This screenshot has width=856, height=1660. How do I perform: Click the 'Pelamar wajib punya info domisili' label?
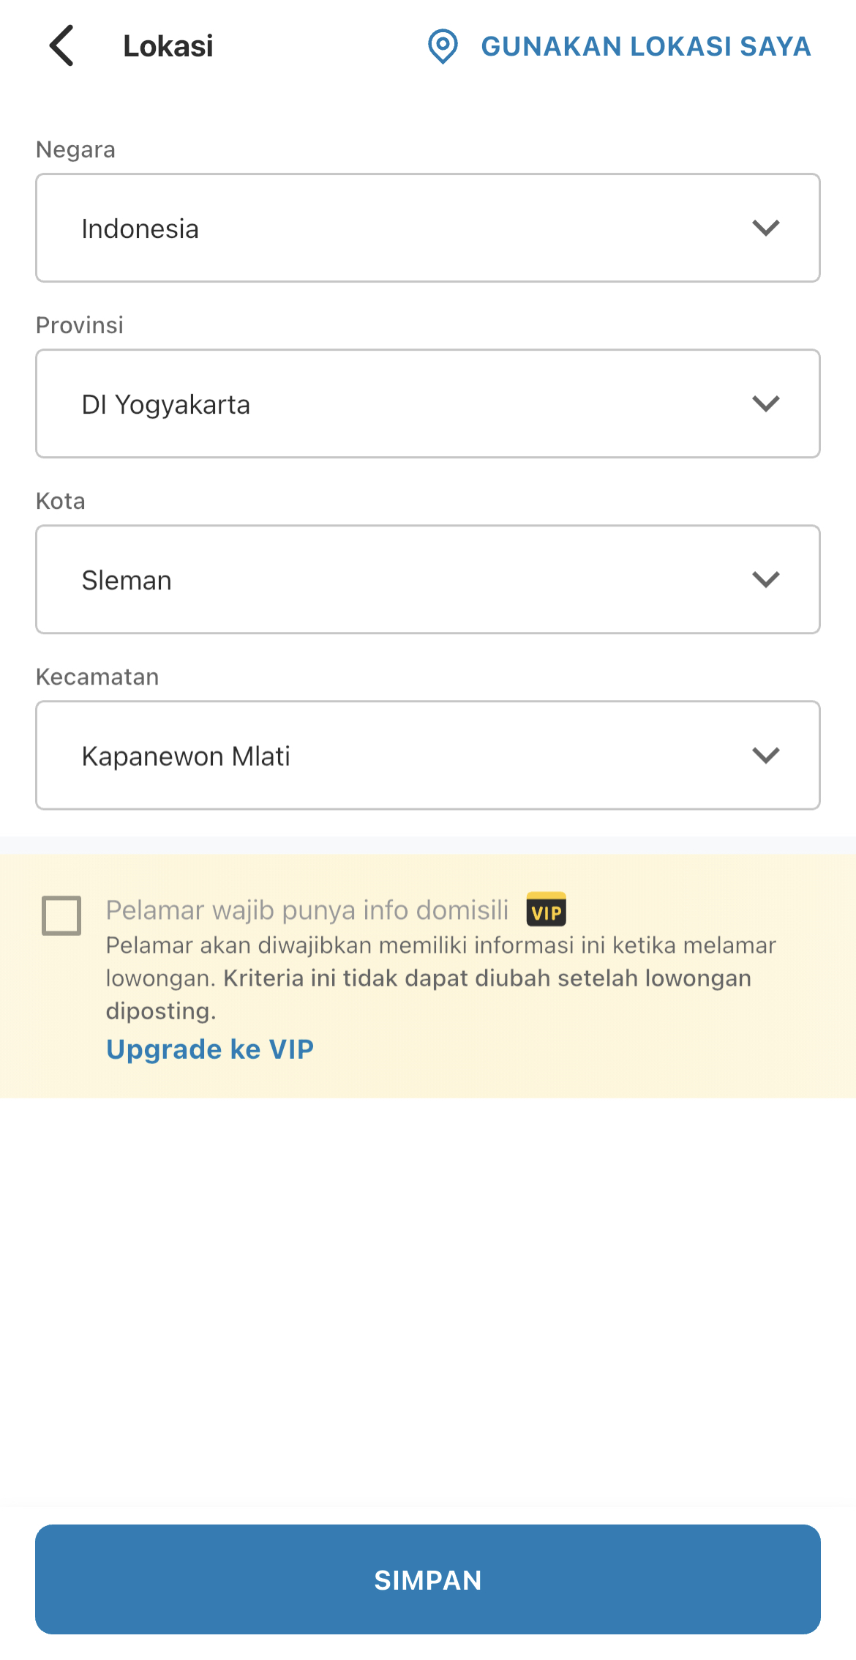click(x=307, y=910)
